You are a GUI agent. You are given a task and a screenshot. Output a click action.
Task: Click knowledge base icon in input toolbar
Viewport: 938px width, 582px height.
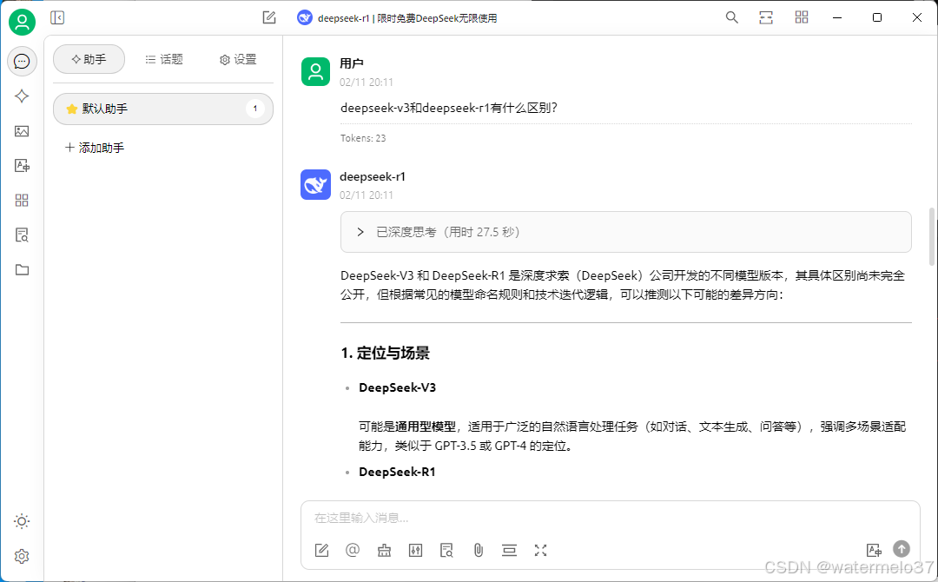(x=446, y=551)
